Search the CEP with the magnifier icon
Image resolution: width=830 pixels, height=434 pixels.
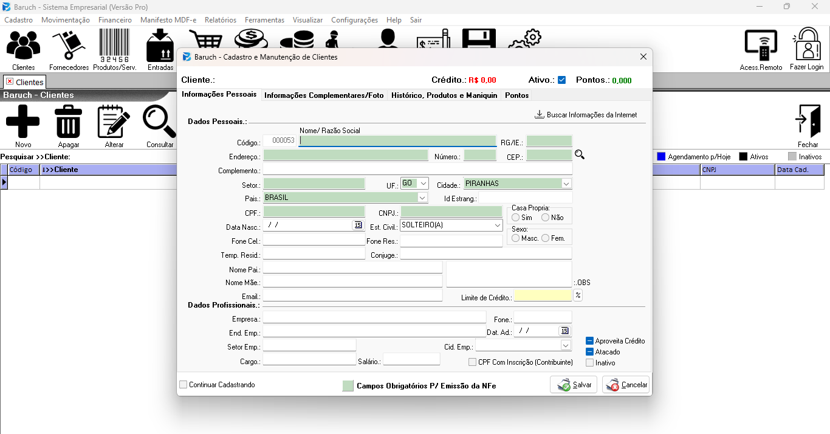pos(580,155)
